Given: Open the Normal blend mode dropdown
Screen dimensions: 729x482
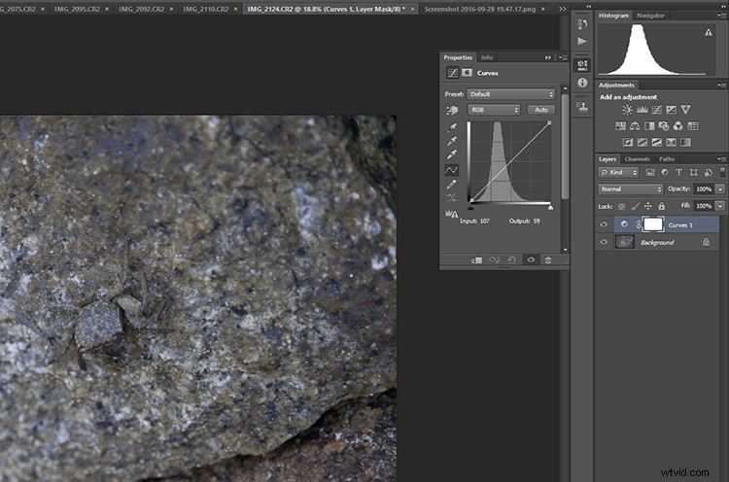Looking at the screenshot, I should 631,189.
